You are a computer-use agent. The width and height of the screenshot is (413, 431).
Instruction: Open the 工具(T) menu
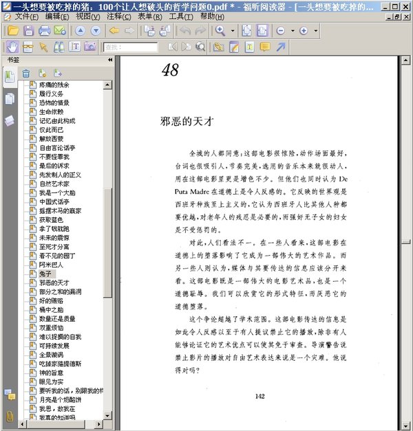pos(181,16)
